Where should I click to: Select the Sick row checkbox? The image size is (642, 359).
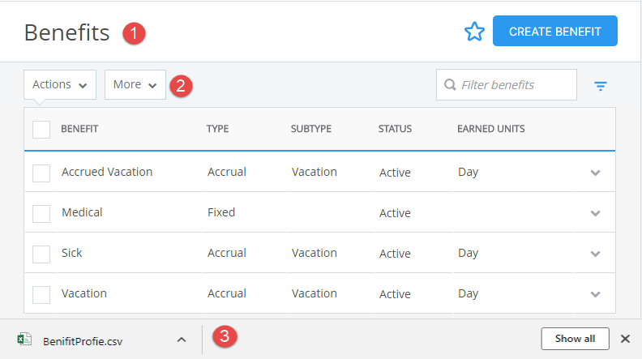click(41, 254)
